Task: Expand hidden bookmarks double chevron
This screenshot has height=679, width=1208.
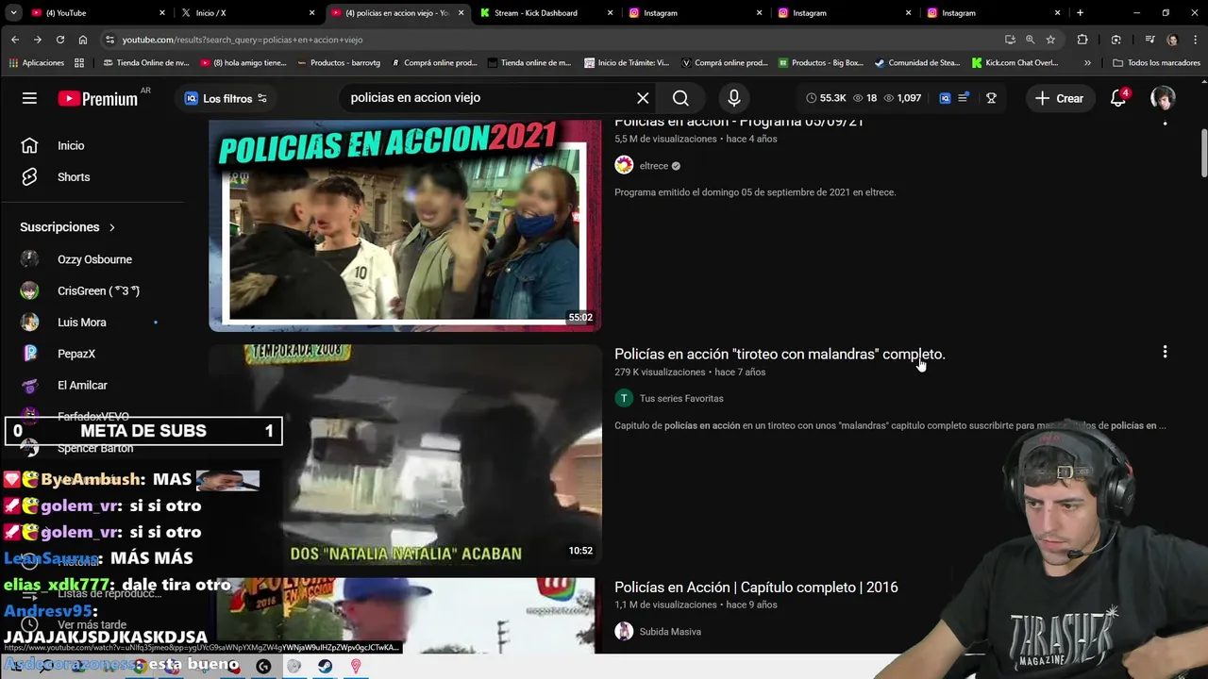Action: tap(1087, 63)
